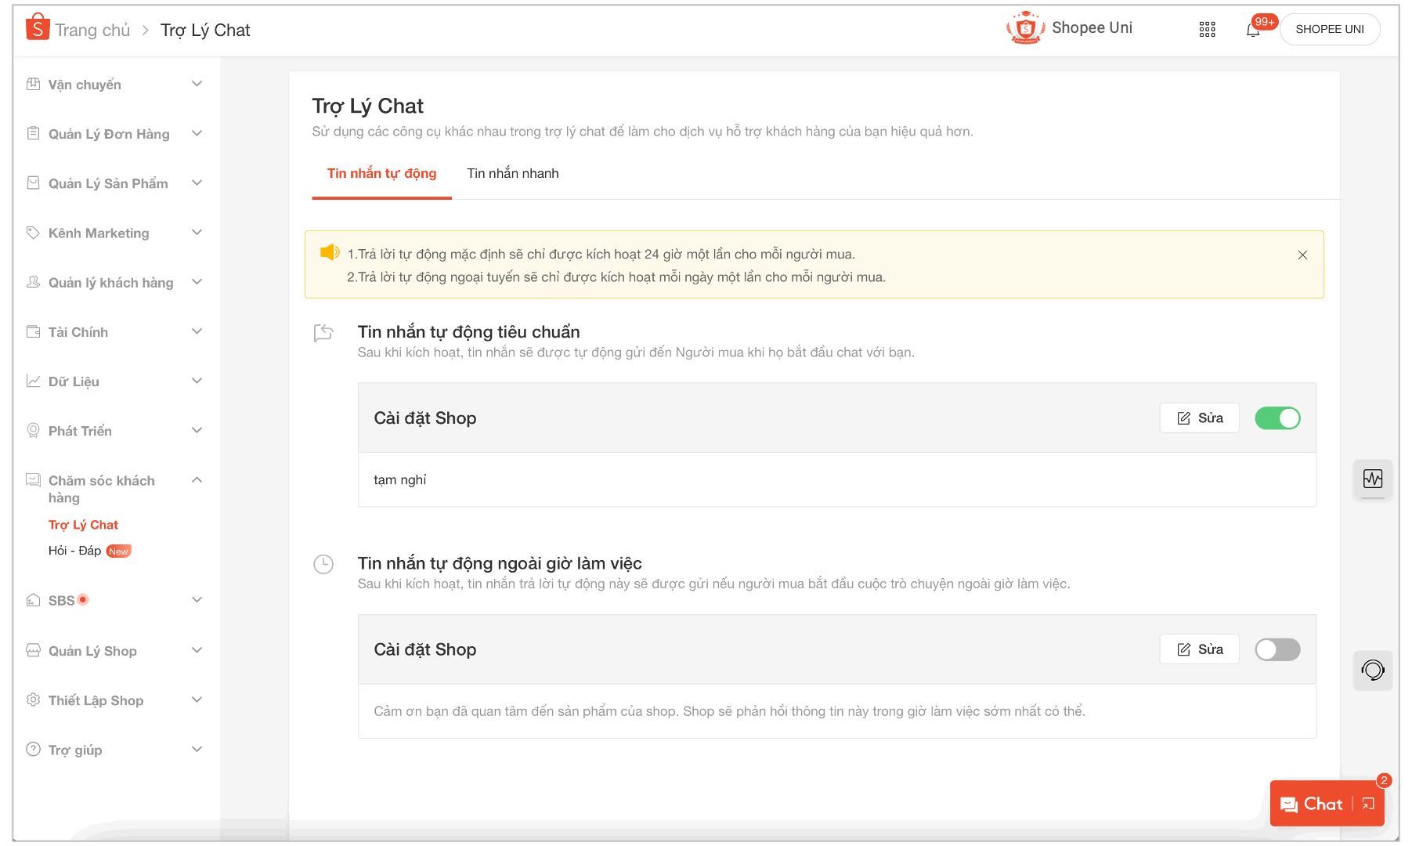Open the activity monitor floating icon
This screenshot has height=846, width=1412.
pos(1372,479)
